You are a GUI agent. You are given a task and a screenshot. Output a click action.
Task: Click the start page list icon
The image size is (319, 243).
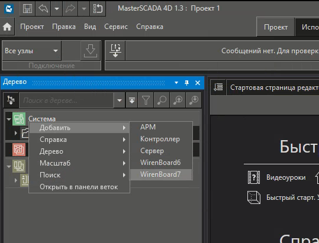point(218,88)
